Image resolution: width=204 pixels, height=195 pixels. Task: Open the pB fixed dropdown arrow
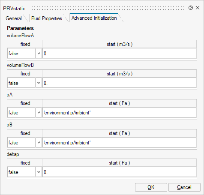[x=39, y=142]
